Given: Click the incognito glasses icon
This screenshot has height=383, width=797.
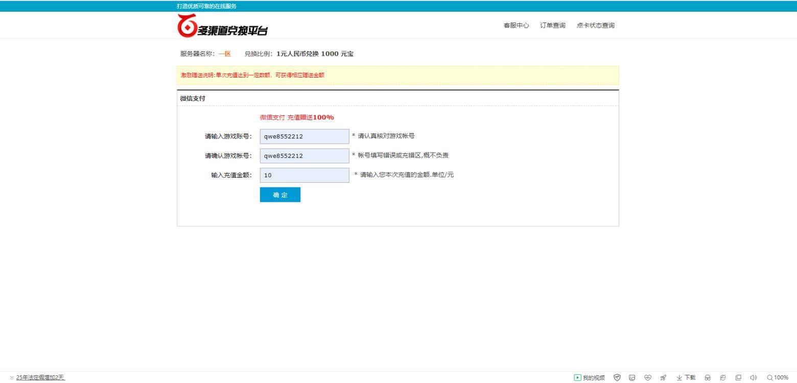Looking at the screenshot, I should (708, 378).
